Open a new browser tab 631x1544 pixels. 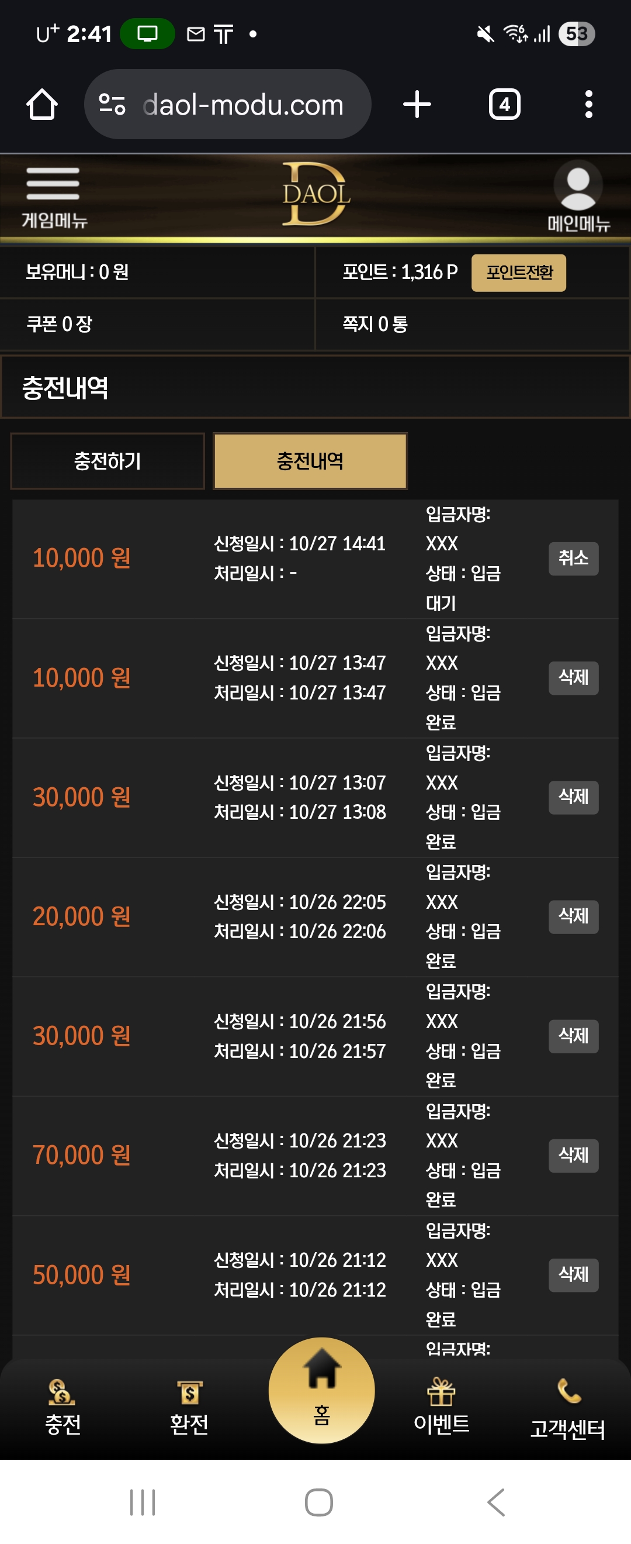pyautogui.click(x=417, y=105)
